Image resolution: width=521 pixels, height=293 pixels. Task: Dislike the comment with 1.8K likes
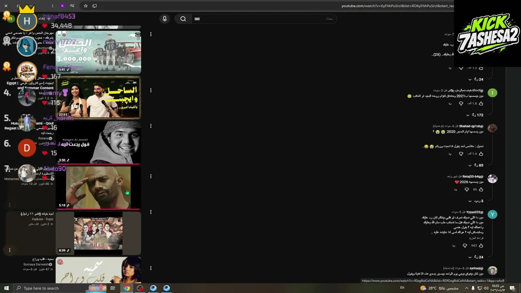[x=461, y=103]
